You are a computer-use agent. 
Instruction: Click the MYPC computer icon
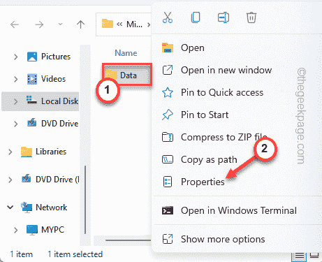pyautogui.click(x=32, y=230)
